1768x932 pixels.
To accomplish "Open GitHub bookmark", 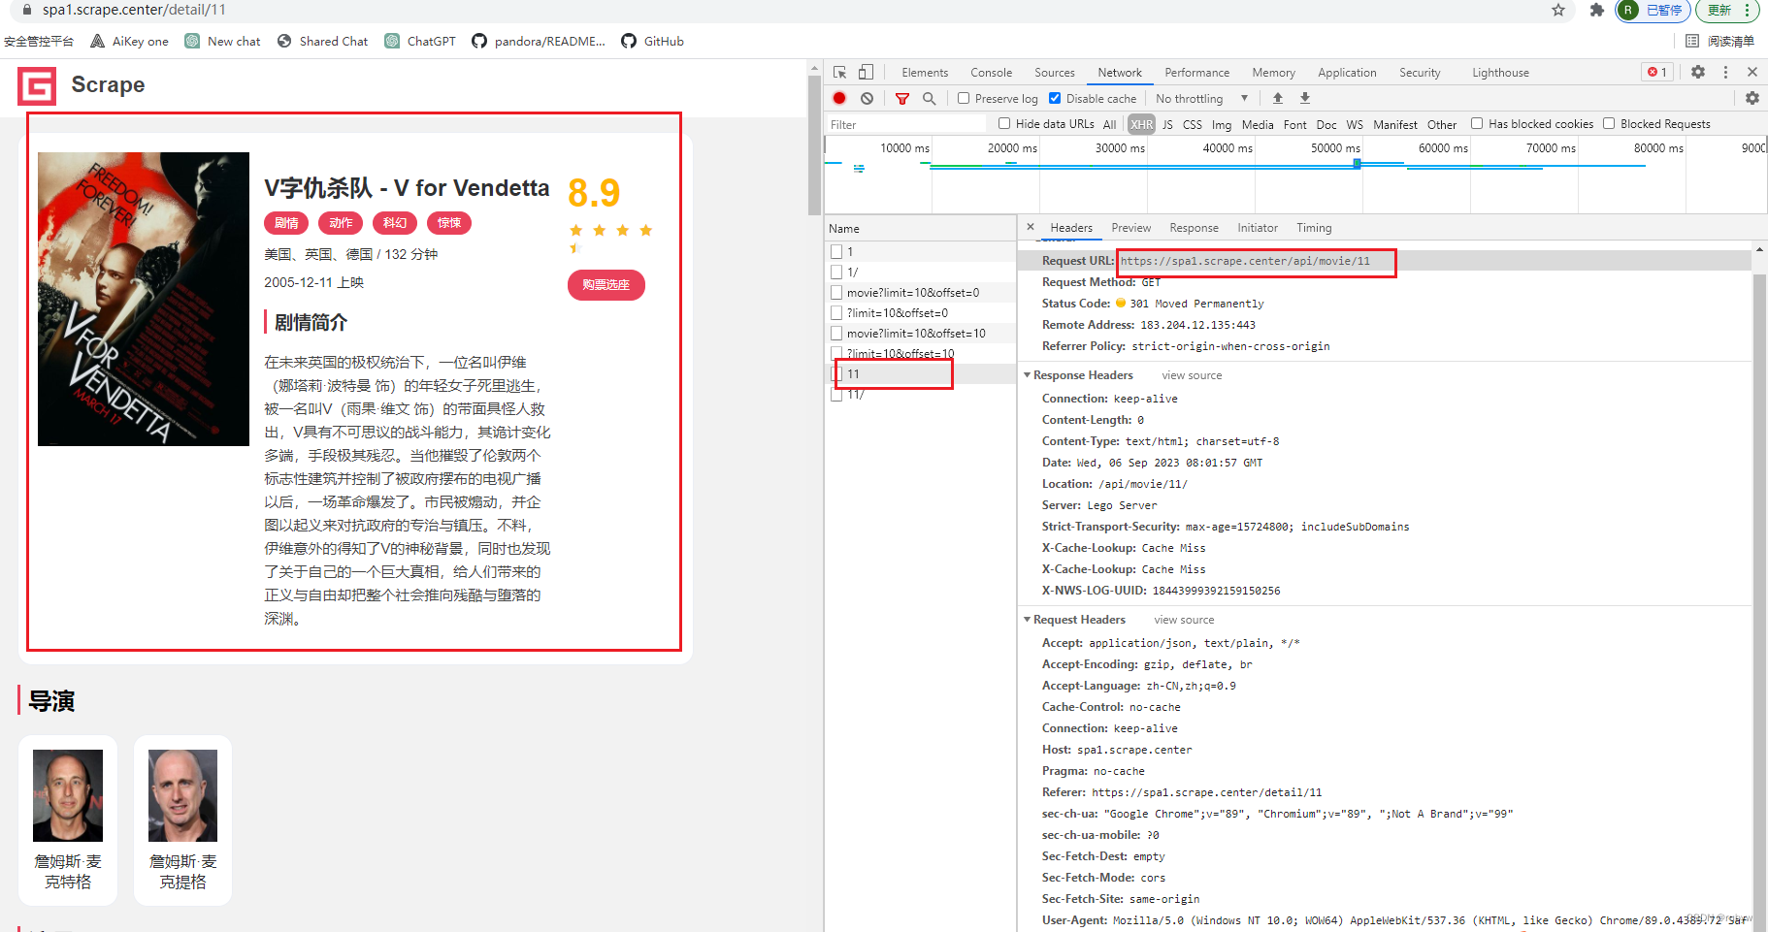I will click(652, 41).
